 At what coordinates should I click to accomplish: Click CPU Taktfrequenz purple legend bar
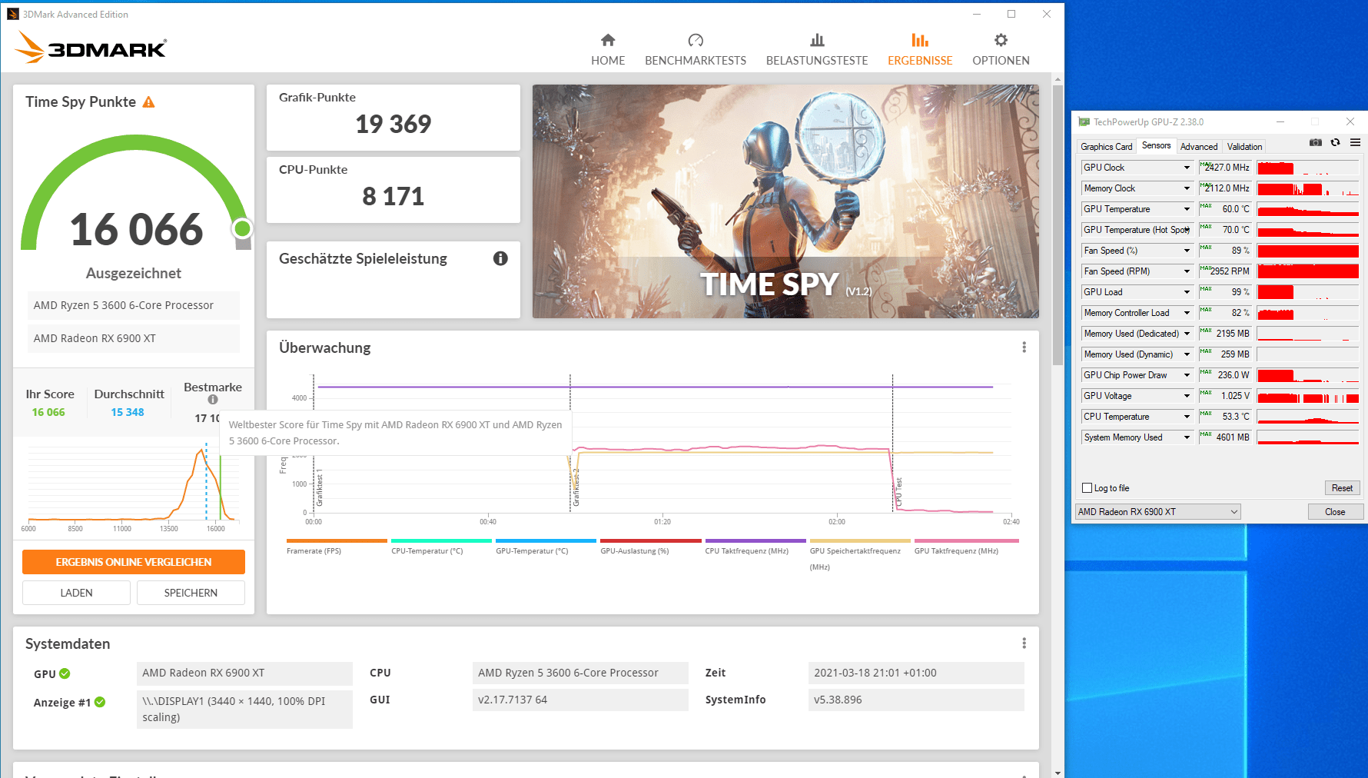755,540
